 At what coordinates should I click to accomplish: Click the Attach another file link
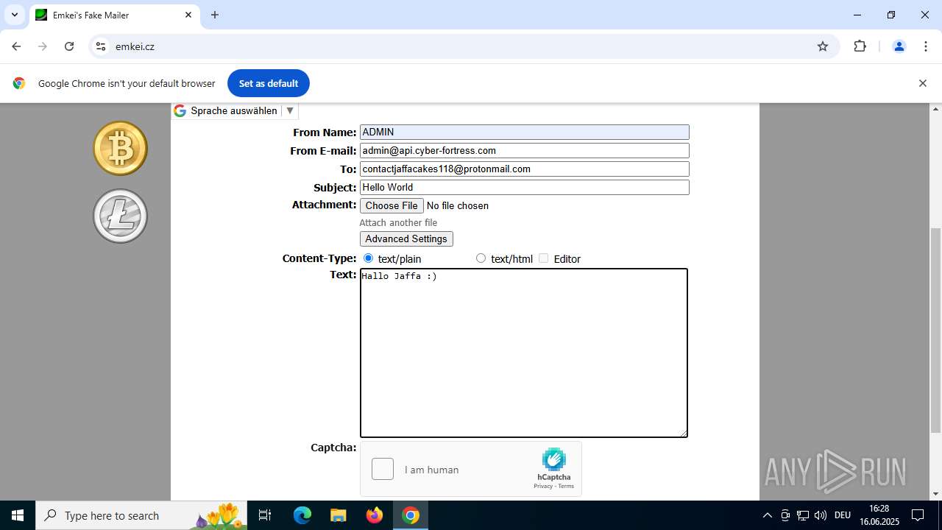coord(398,223)
